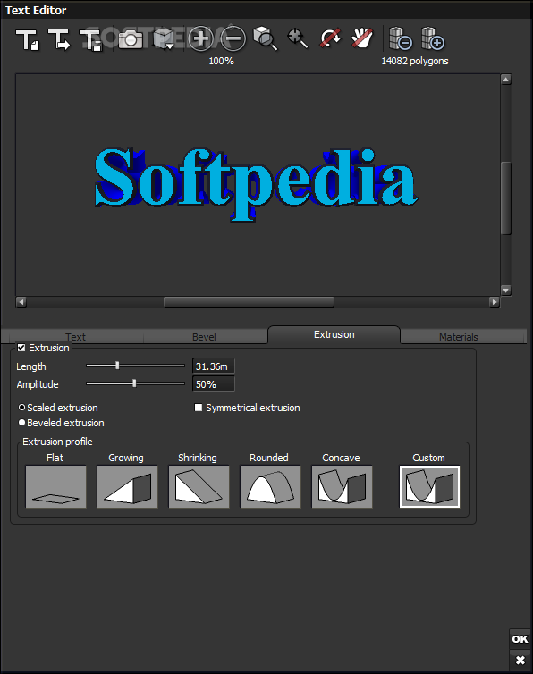
Task: Click the horizontal scrollbar thumb
Action: coord(249,302)
